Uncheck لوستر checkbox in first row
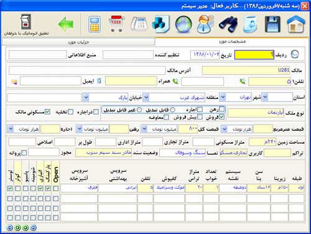This screenshot has width=311, height=234. point(10,189)
